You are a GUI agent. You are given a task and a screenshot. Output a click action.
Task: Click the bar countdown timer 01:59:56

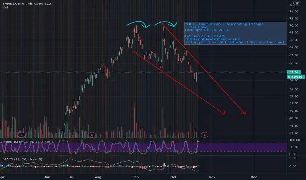pos(295,77)
